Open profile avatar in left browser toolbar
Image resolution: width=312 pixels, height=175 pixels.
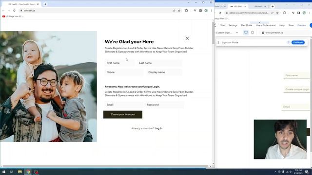[x=206, y=11]
